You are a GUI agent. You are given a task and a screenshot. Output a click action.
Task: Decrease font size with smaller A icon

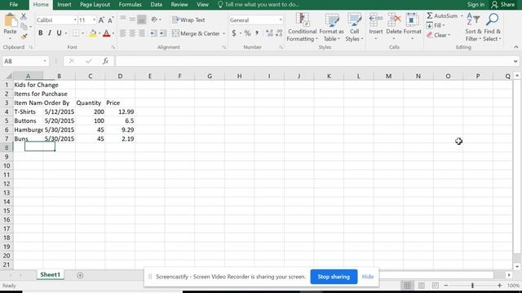pos(111,20)
